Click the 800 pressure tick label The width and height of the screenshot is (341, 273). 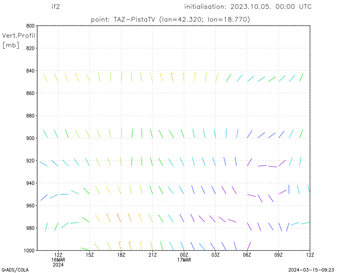click(x=30, y=26)
